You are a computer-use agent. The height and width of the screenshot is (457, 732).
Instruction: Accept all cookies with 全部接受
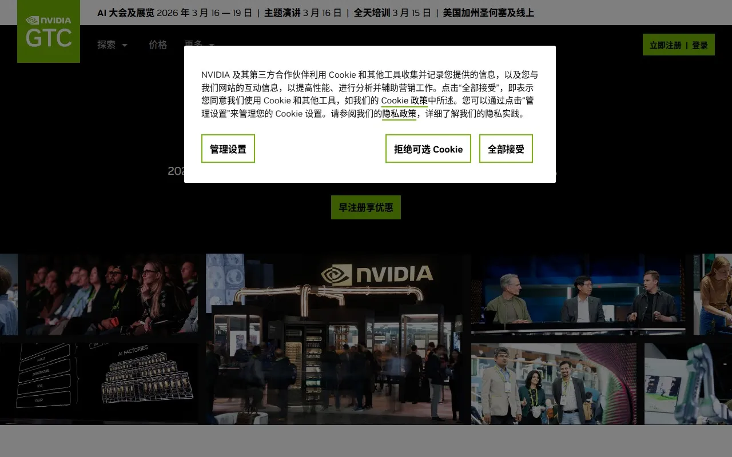tap(506, 149)
